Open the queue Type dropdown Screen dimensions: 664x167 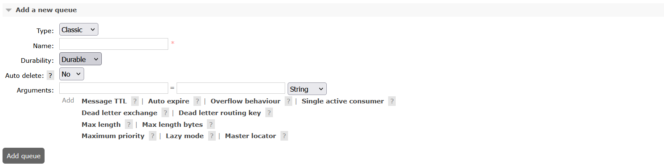[79, 29]
